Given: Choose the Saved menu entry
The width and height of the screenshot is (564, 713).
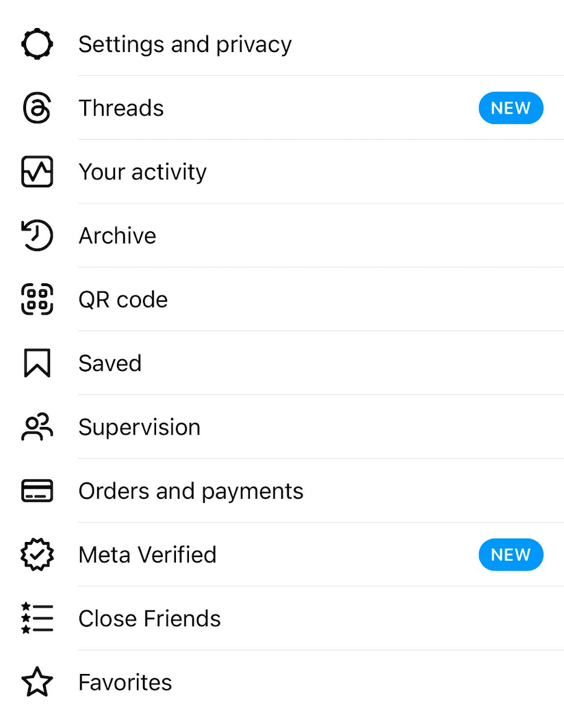Looking at the screenshot, I should click(x=110, y=363).
